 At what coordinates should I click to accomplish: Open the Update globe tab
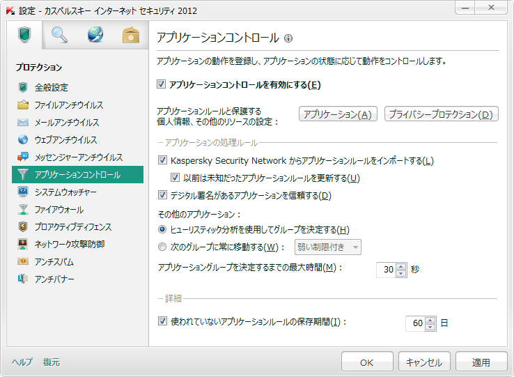(x=95, y=35)
